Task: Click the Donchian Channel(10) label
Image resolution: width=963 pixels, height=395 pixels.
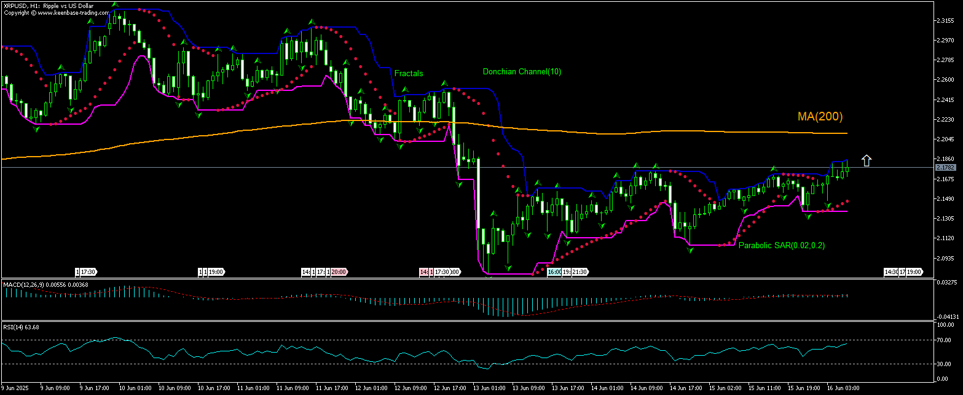Action: tap(521, 72)
